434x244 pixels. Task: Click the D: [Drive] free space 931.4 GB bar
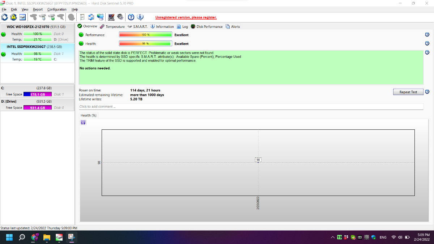click(x=38, y=108)
